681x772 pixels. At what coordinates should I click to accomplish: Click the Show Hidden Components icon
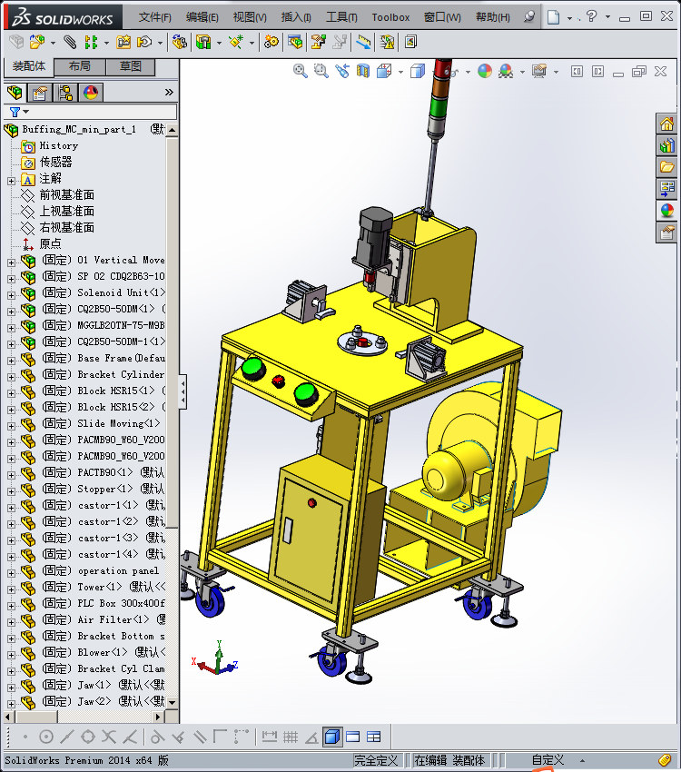pyautogui.click(x=180, y=43)
